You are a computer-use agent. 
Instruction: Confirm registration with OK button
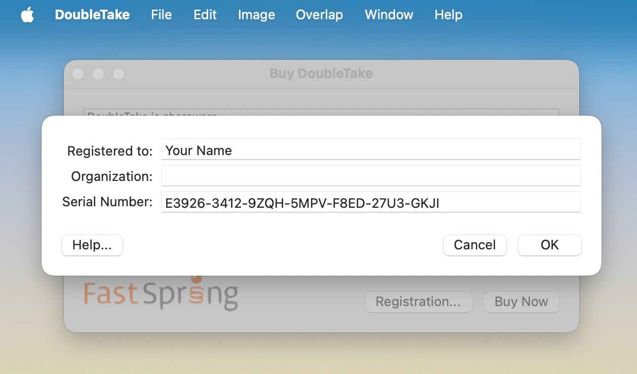(x=550, y=245)
